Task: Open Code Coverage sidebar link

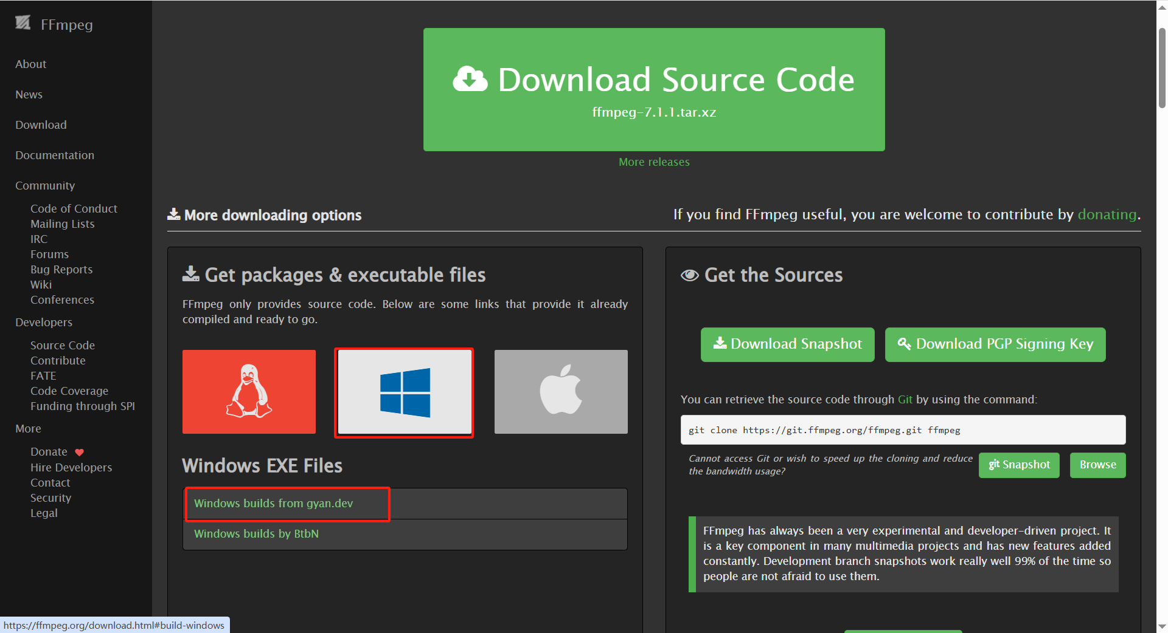Action: point(69,391)
